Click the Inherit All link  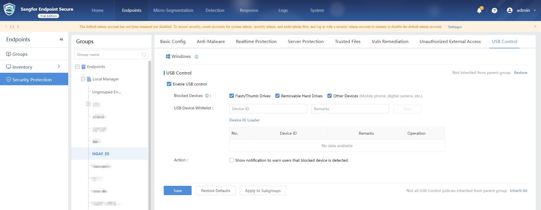point(518,191)
